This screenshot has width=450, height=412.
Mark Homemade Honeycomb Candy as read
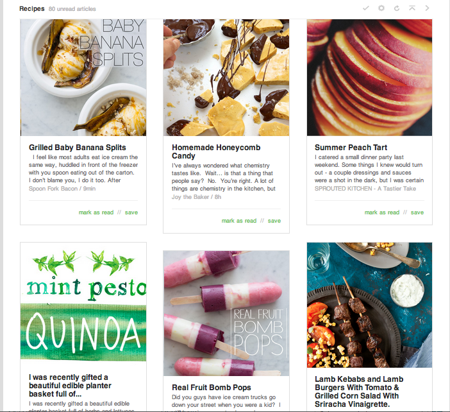[x=239, y=221]
